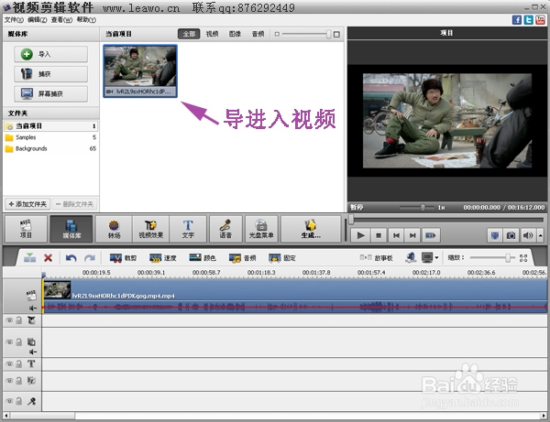The height and width of the screenshot is (422, 550).
Task: Open the 文件 menu
Action: click(x=14, y=19)
